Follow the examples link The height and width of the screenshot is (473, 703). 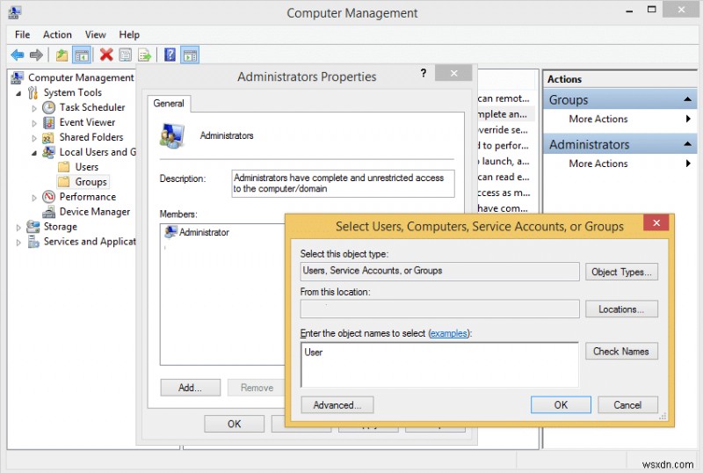449,333
